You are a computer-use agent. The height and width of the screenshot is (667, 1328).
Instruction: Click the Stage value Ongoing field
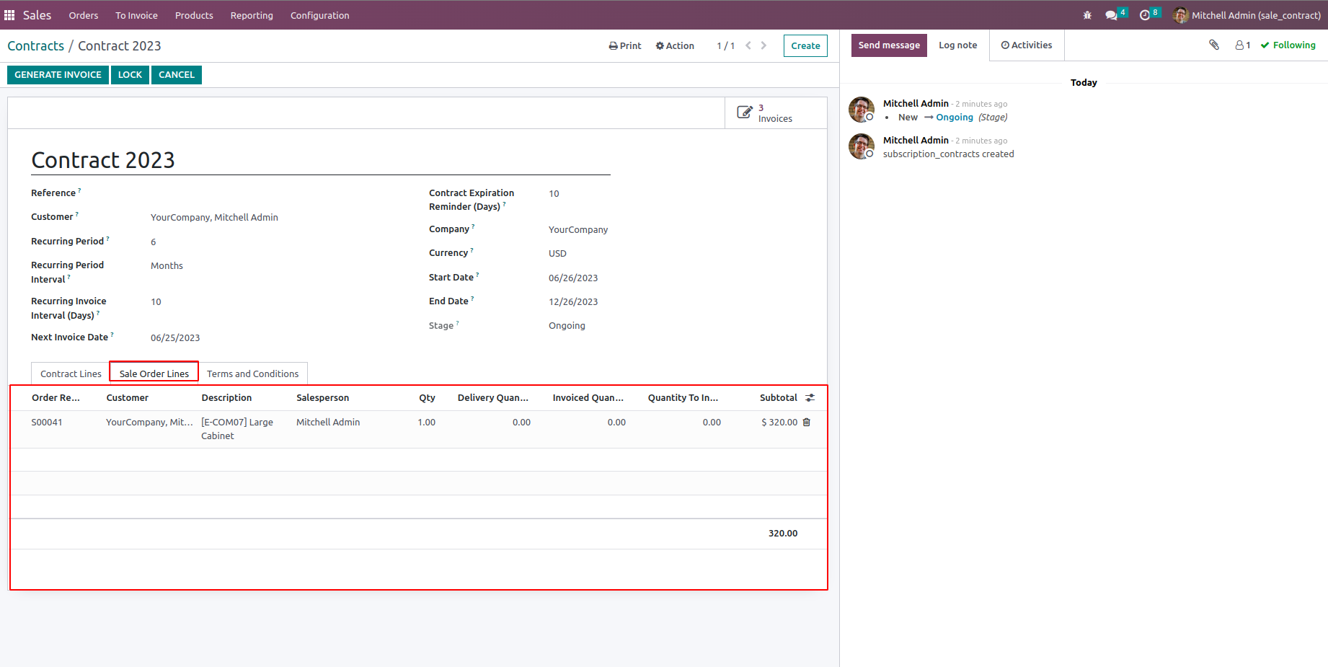click(x=567, y=326)
